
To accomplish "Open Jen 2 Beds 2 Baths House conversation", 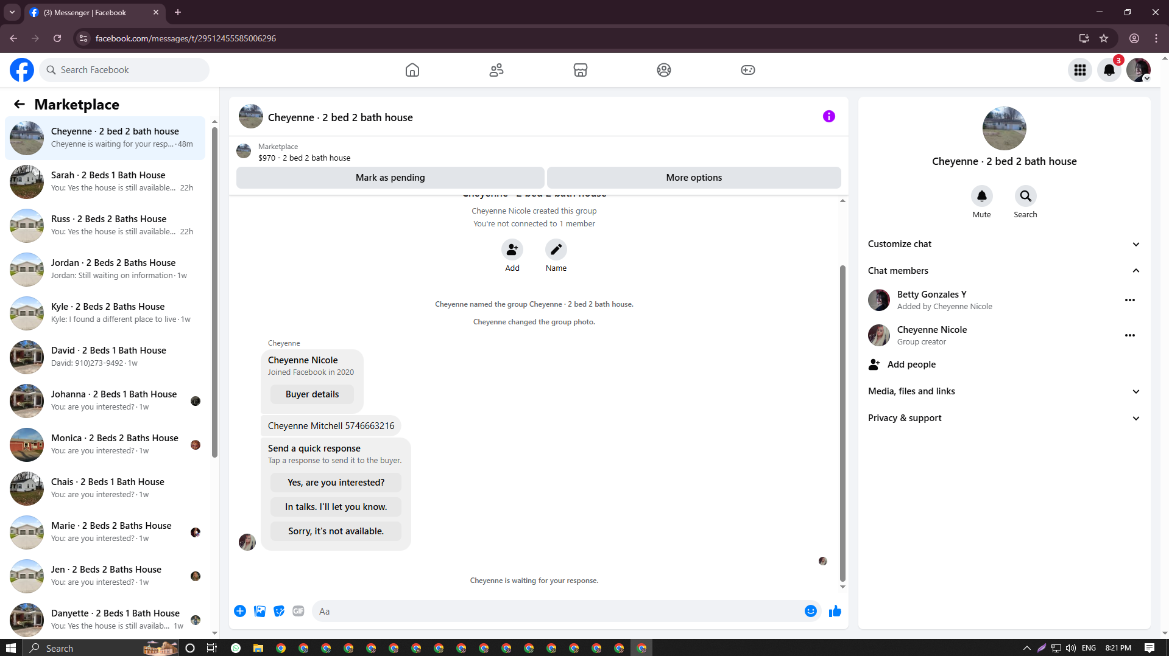I will 105,576.
